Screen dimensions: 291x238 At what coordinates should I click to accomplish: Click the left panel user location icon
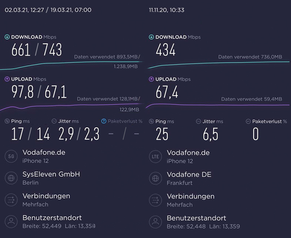[11, 222]
